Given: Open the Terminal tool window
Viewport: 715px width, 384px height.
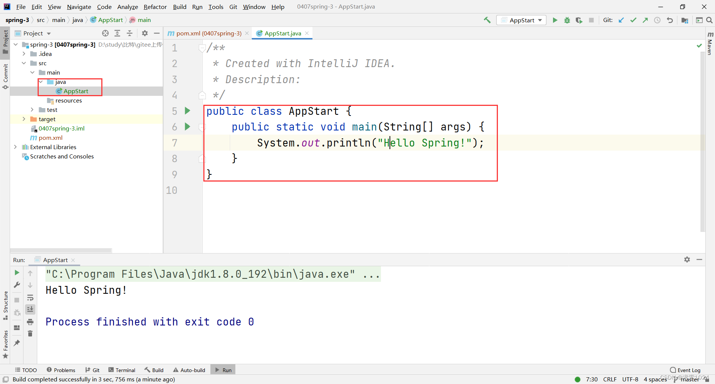Looking at the screenshot, I should [x=122, y=370].
